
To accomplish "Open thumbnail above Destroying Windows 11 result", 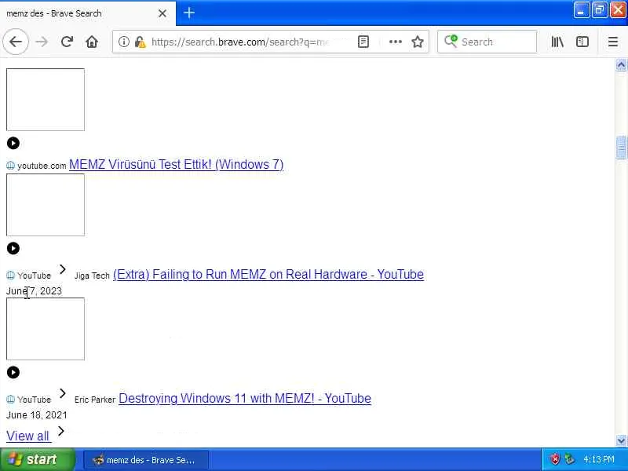I will [x=46, y=329].
